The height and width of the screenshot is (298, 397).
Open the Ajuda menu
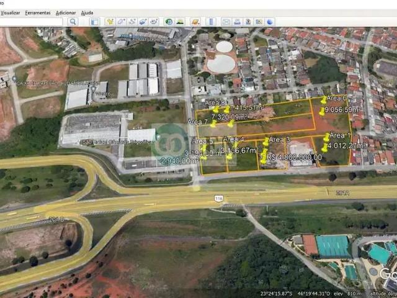click(87, 12)
